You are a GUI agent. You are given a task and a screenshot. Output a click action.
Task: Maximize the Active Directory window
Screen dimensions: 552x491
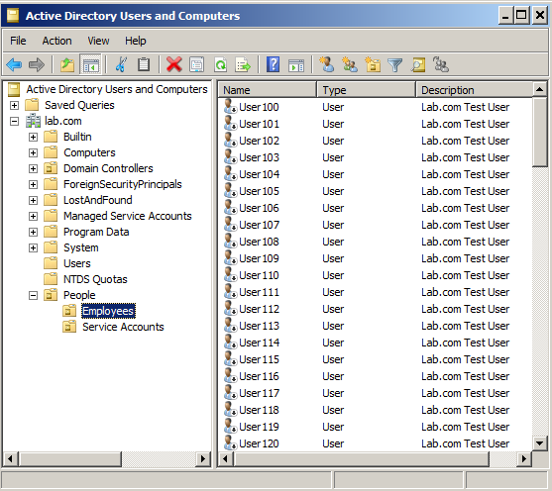(521, 16)
